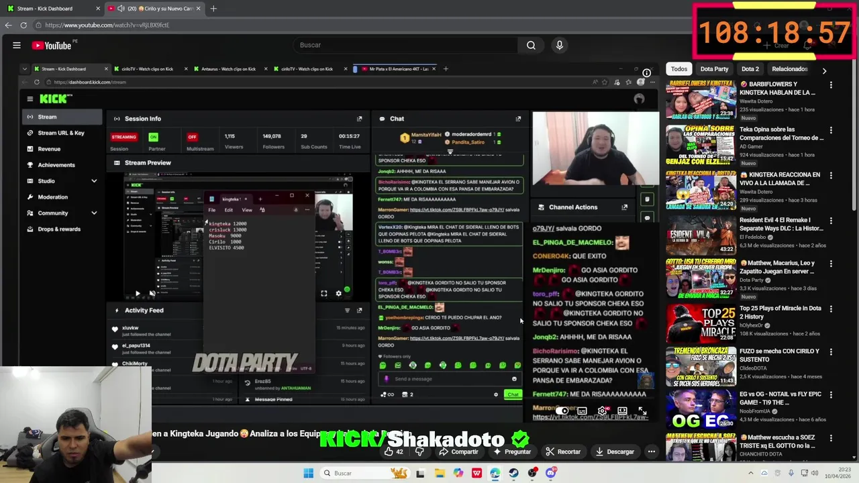The image size is (859, 483).
Task: Switch player to theater mode
Action: (x=622, y=411)
